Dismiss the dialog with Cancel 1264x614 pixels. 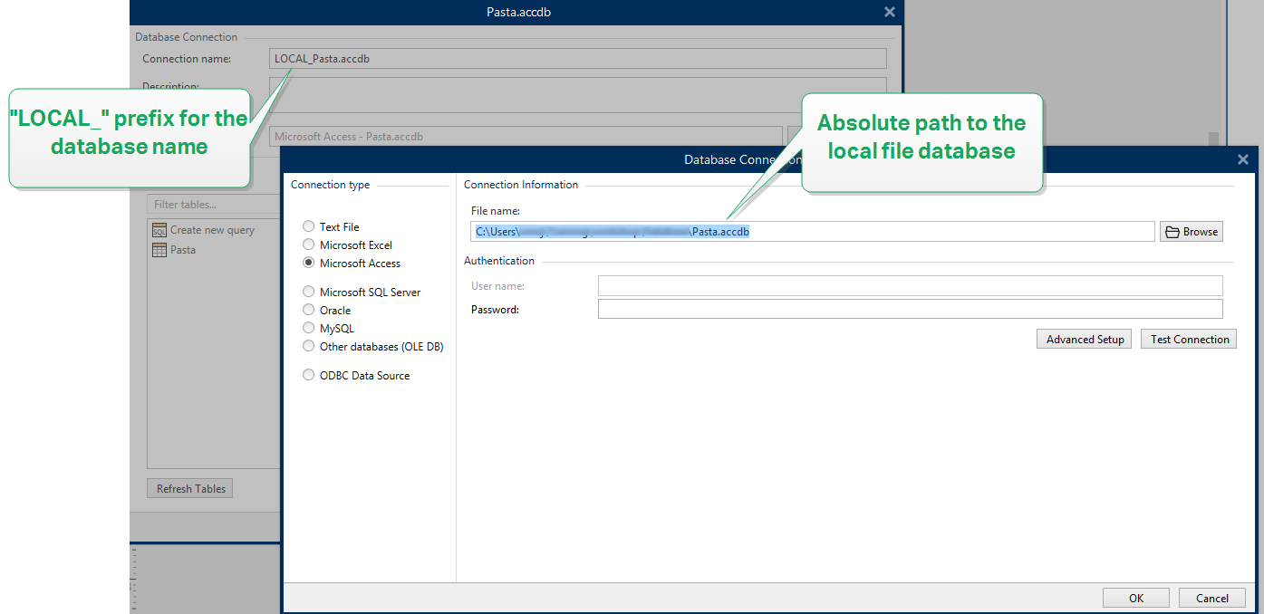point(1211,598)
